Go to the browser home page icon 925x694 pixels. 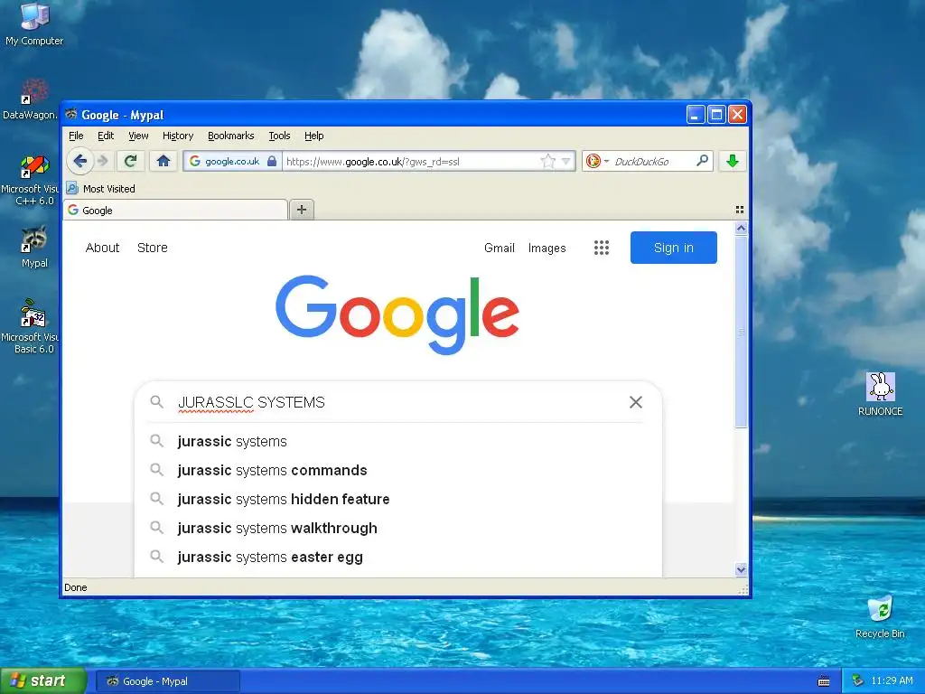(164, 161)
